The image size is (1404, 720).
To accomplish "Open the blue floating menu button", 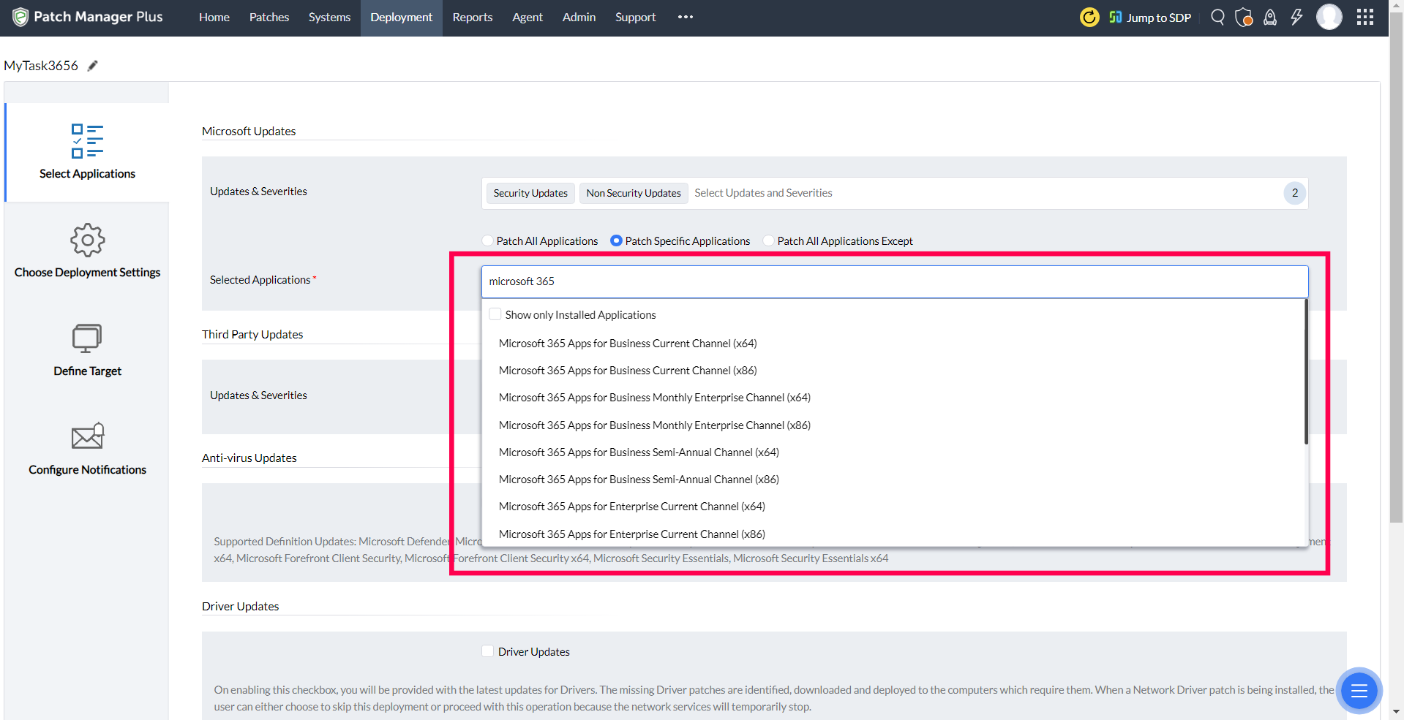I will pyautogui.click(x=1359, y=691).
